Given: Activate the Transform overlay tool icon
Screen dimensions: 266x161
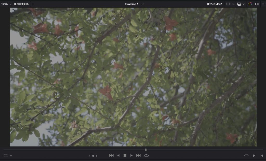Looking at the screenshot, I should [5, 156].
